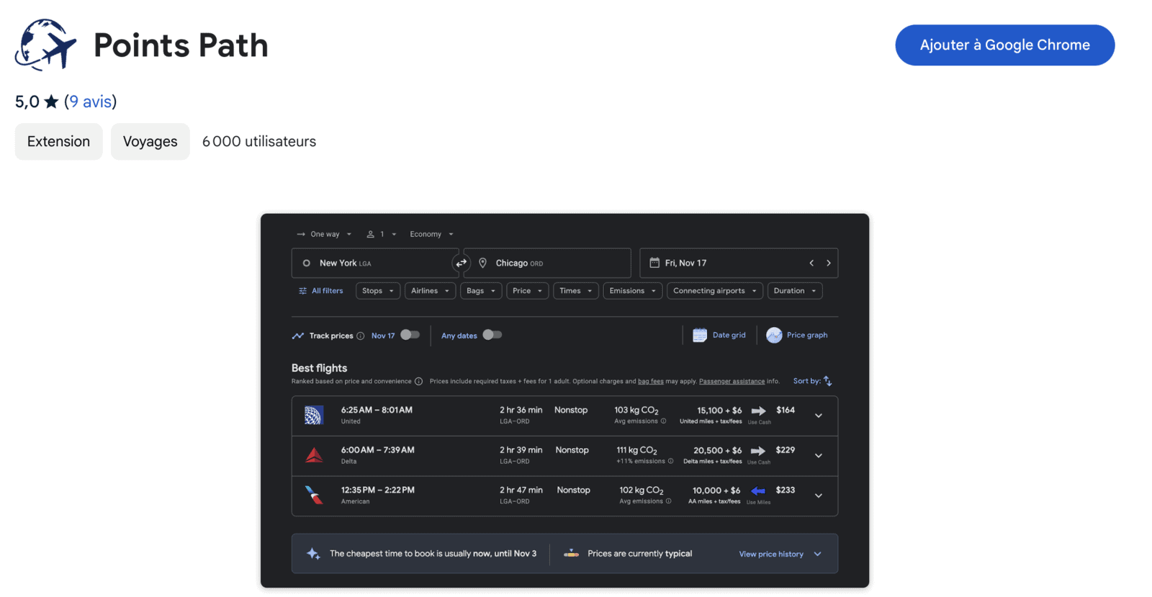Click the calendar icon beside Fri, Nov 17
This screenshot has height=597, width=1152.
click(654, 263)
